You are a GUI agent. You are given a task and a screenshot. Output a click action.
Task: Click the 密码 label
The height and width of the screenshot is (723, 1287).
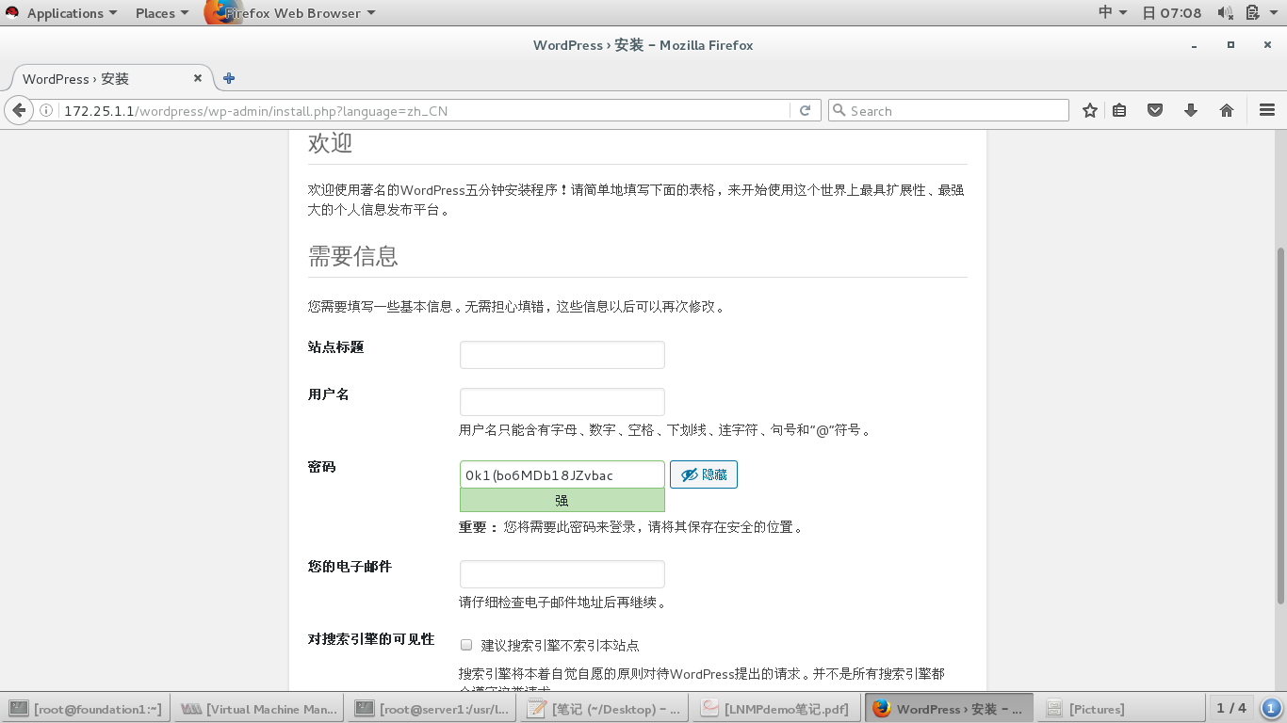pyautogui.click(x=322, y=467)
